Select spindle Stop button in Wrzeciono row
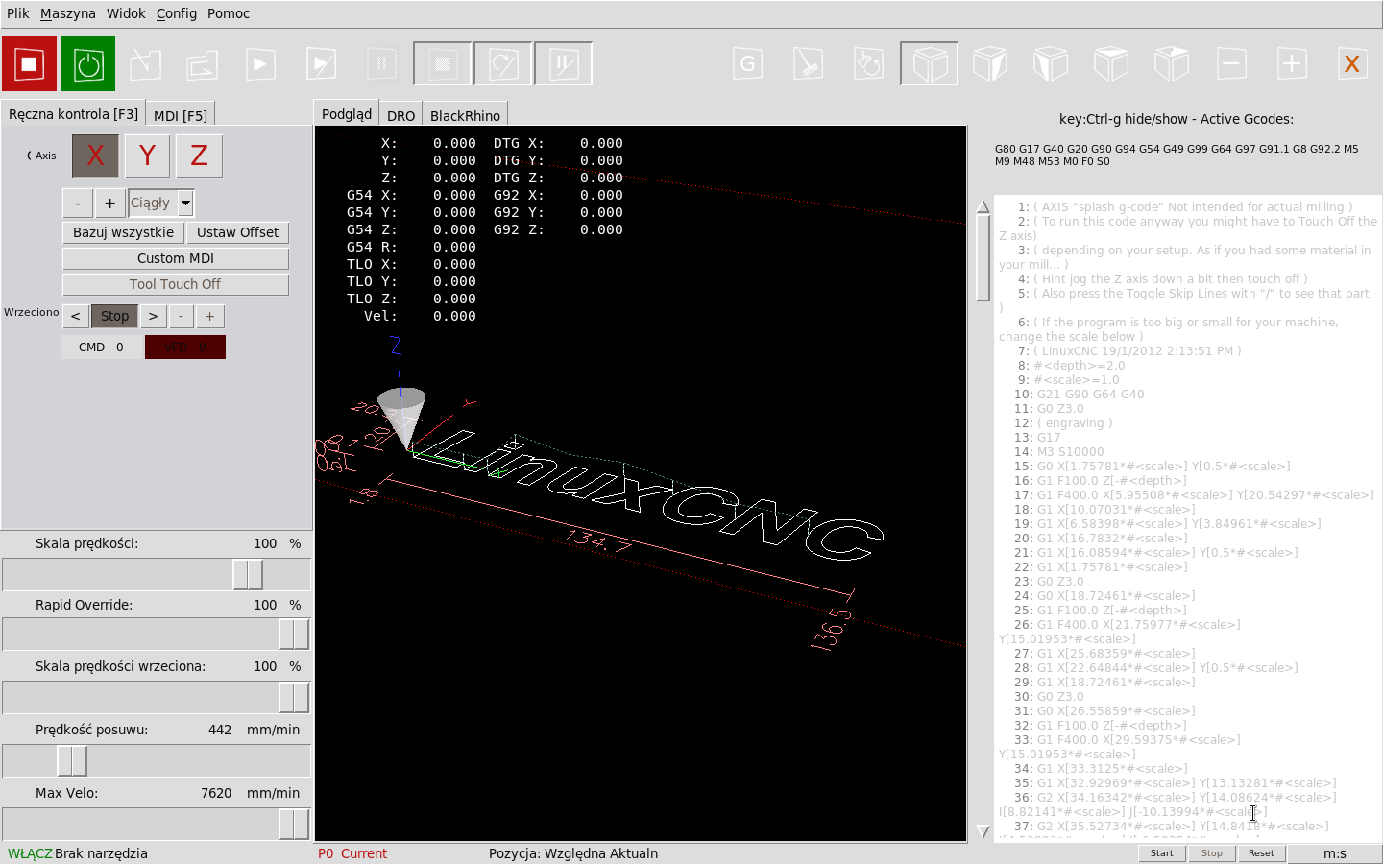Viewport: 1383px width, 864px height. pyautogui.click(x=114, y=316)
